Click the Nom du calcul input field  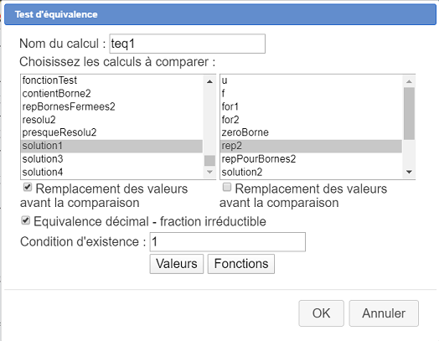pyautogui.click(x=188, y=44)
